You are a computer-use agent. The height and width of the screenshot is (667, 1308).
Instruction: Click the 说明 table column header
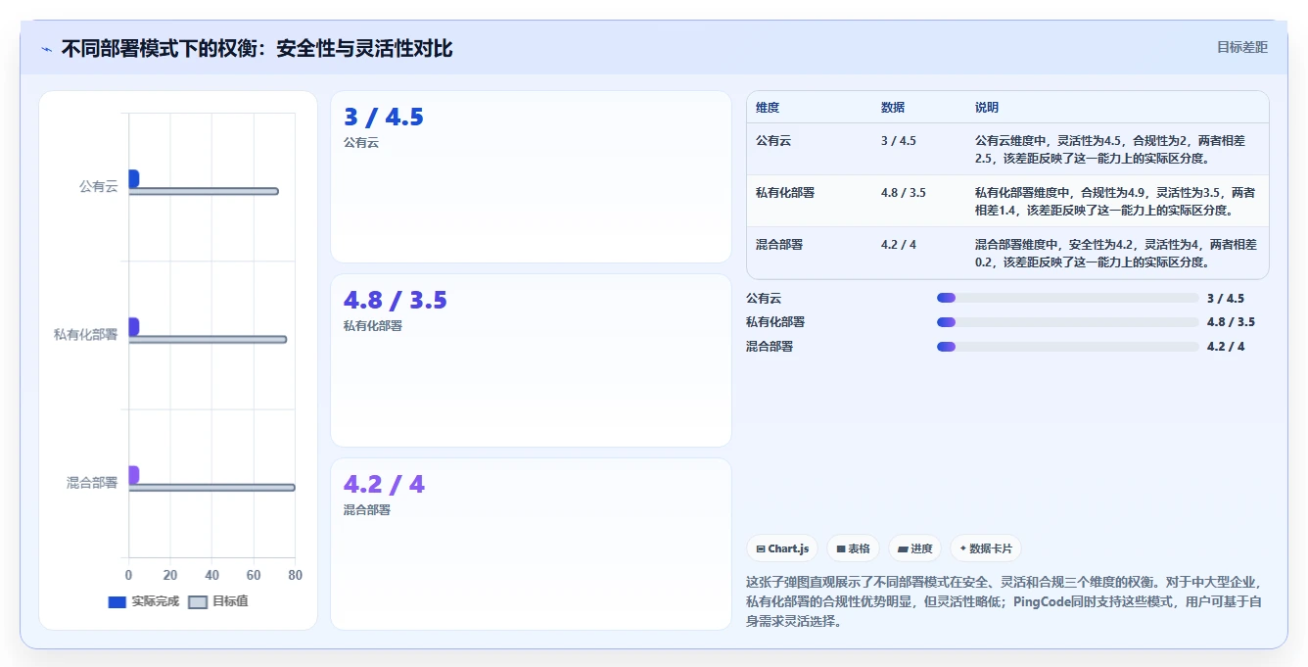click(x=987, y=108)
